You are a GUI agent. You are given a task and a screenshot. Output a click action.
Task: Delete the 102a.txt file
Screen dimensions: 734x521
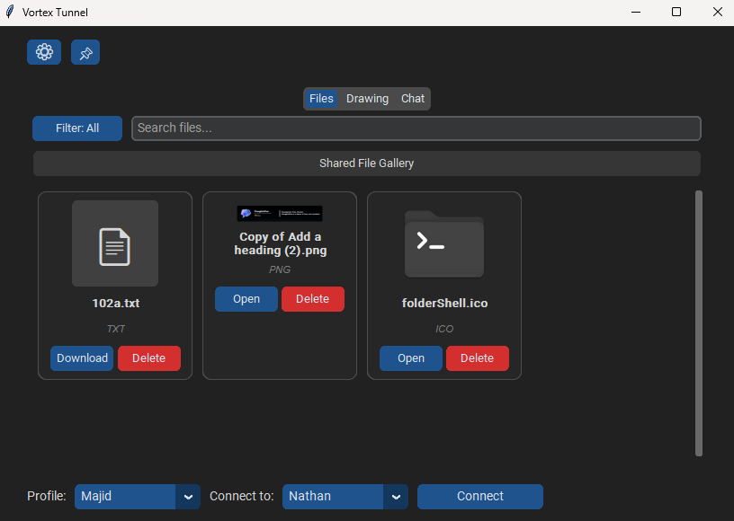click(x=149, y=358)
